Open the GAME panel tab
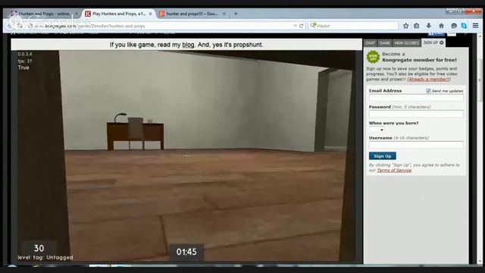 (384, 43)
